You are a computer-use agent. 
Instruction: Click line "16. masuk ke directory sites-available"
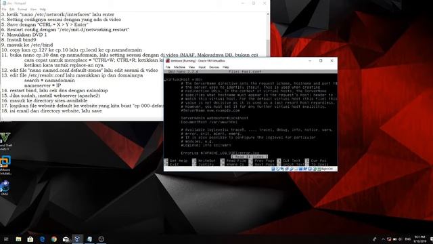[44, 100]
